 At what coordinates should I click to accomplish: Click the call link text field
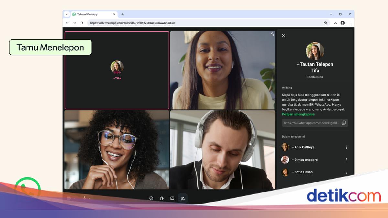pos(315,123)
